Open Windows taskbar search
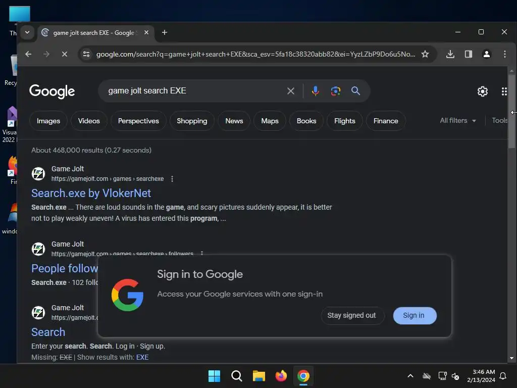 point(236,376)
